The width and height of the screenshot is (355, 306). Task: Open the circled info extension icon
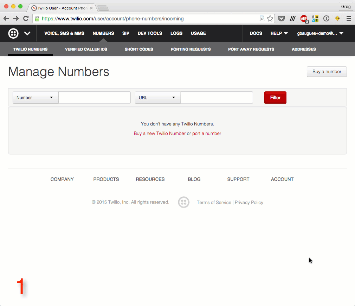[326, 19]
